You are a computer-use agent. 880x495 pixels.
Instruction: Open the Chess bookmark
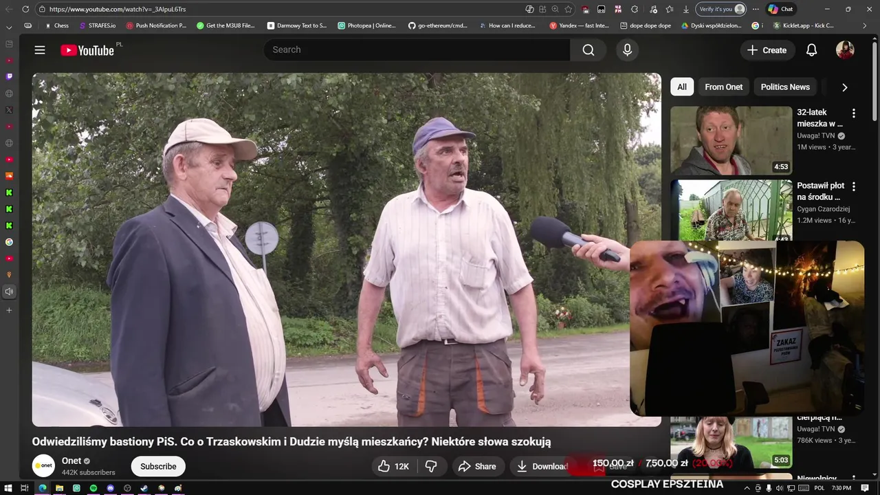click(x=56, y=25)
